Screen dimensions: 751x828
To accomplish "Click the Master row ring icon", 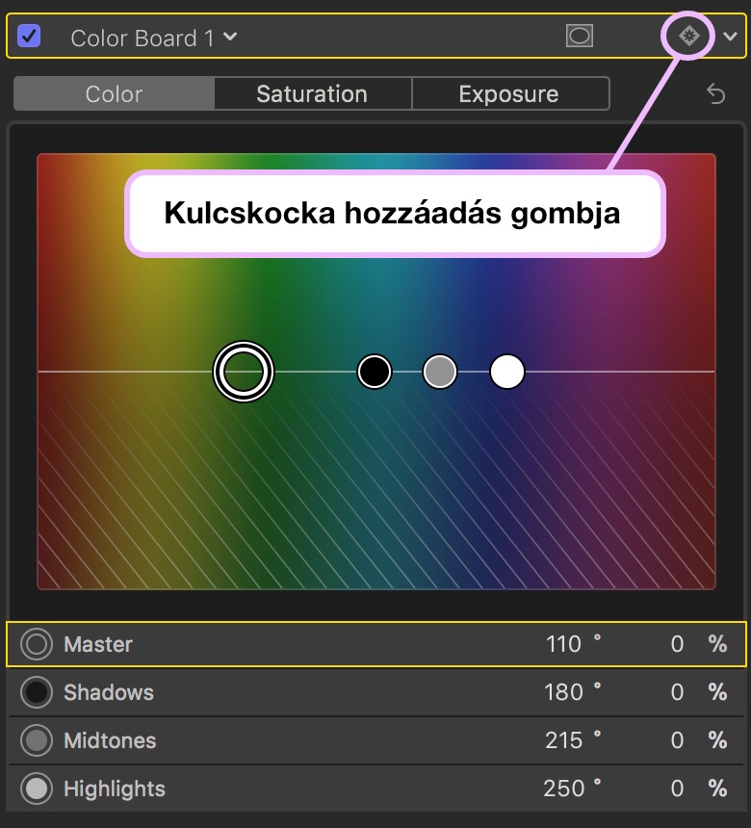I will click(37, 644).
